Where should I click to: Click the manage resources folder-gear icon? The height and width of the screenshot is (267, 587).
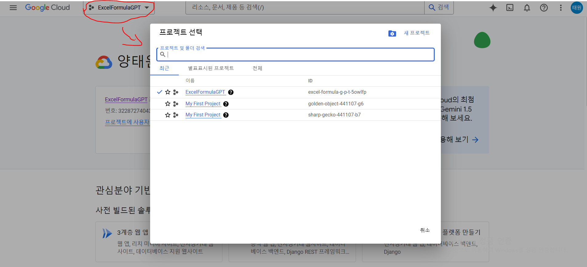tap(392, 33)
